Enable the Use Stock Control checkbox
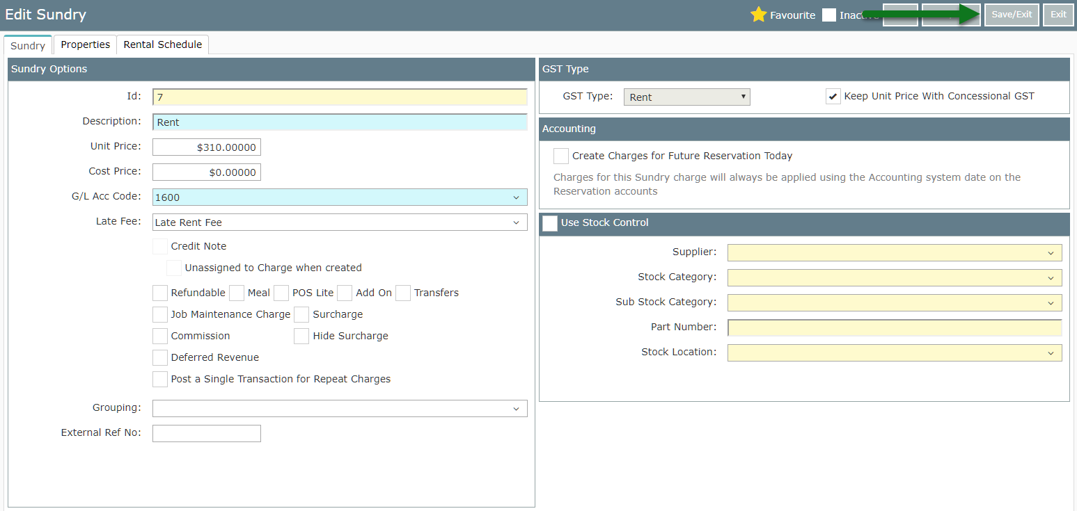The height and width of the screenshot is (511, 1077). tap(550, 223)
